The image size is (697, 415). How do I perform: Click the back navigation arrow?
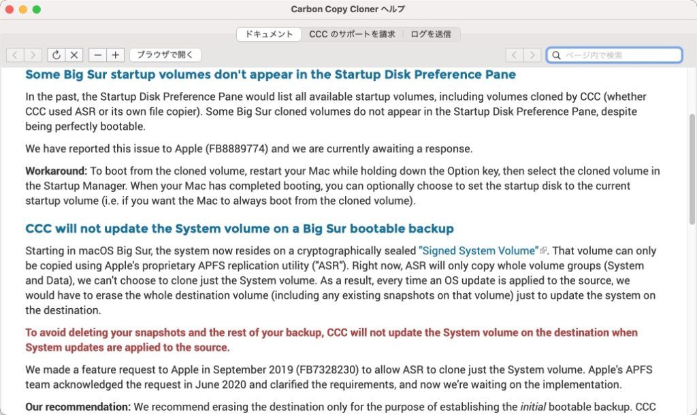pyautogui.click(x=14, y=55)
